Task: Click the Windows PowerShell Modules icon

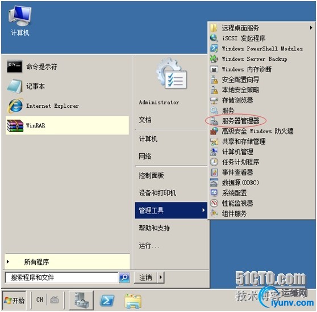Action: coord(214,48)
